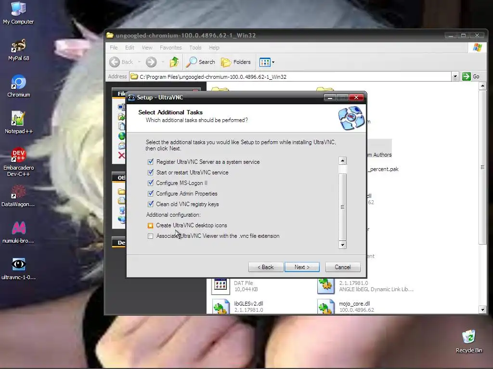
Task: Open numuki-bro desktop icon
Action: tap(18, 233)
